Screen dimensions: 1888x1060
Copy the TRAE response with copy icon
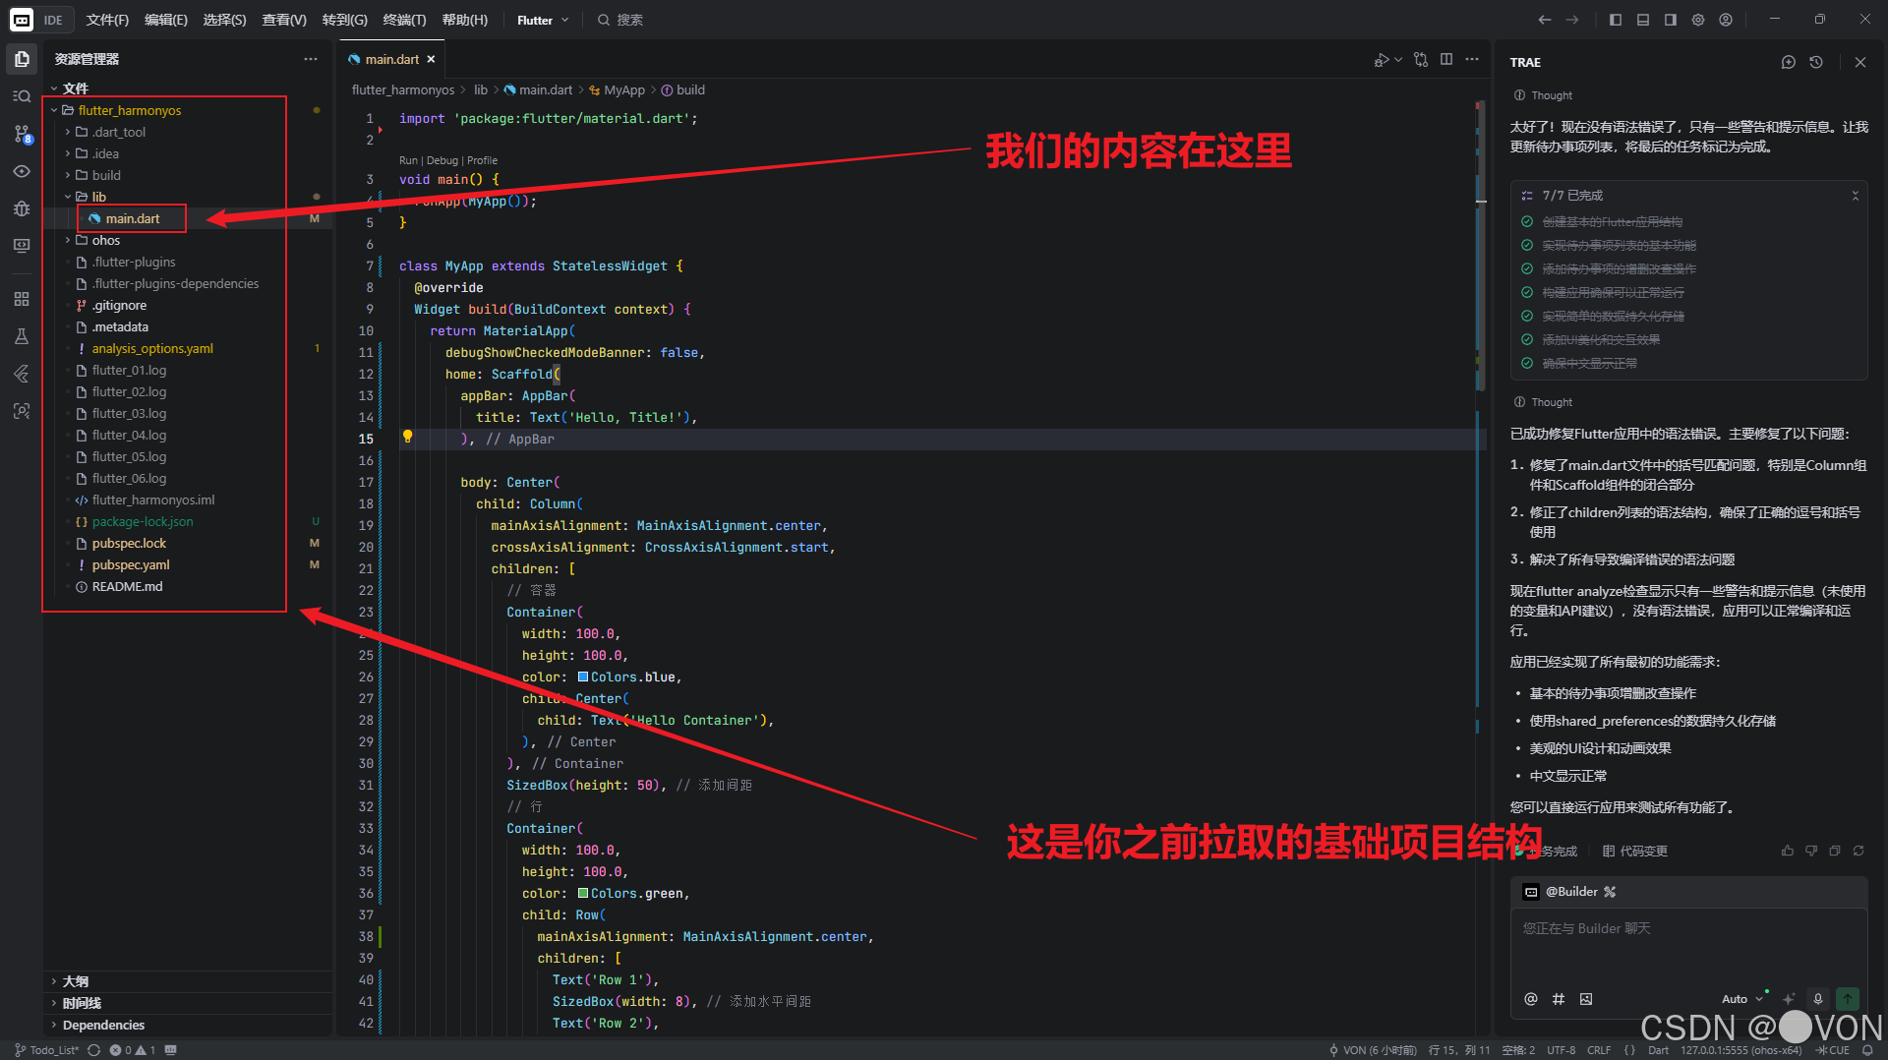(1834, 851)
